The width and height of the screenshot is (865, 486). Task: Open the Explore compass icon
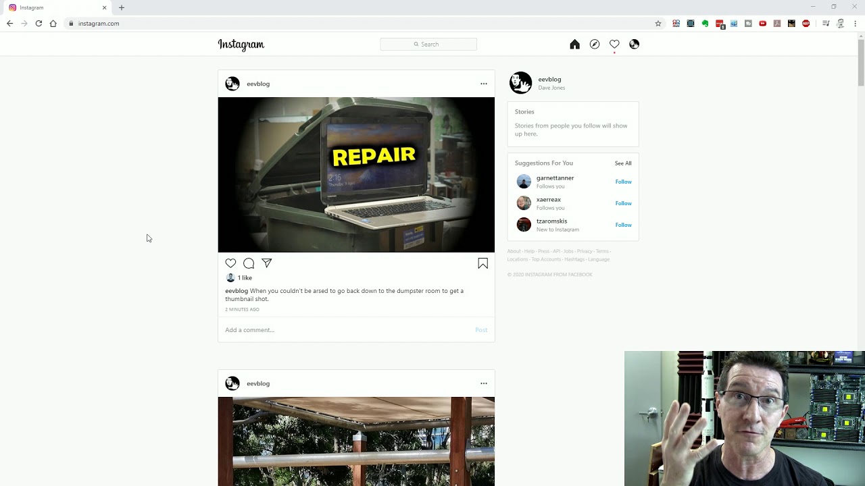595,44
